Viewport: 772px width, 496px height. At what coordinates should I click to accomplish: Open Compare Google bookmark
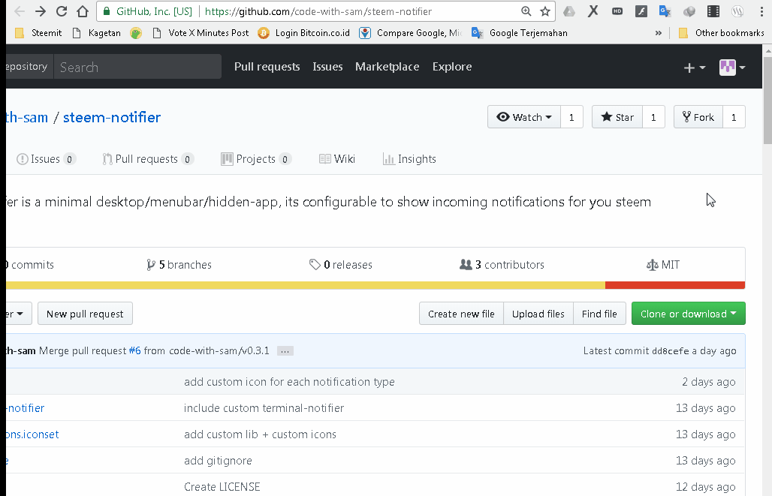point(411,33)
